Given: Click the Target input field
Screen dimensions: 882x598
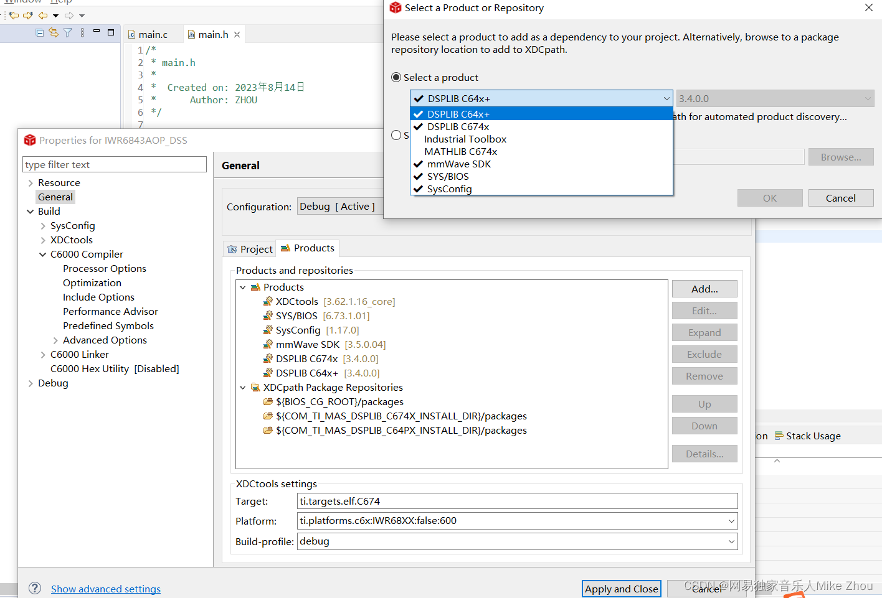Looking at the screenshot, I should (x=518, y=502).
